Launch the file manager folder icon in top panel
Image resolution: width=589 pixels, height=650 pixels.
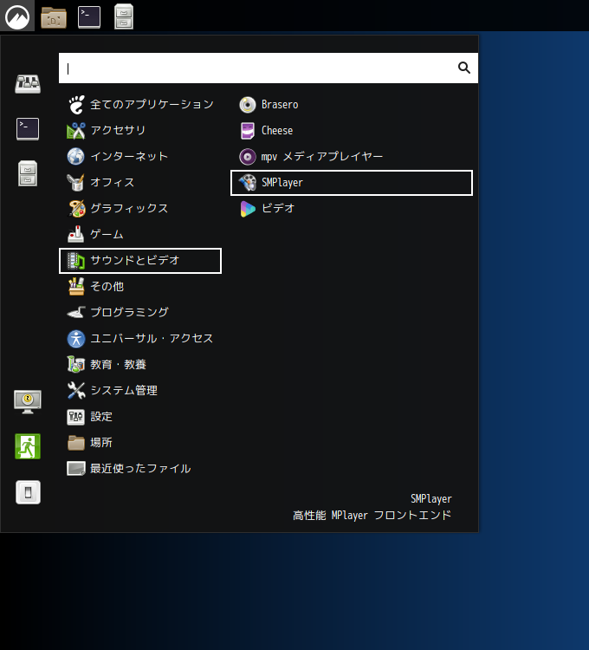tap(54, 17)
